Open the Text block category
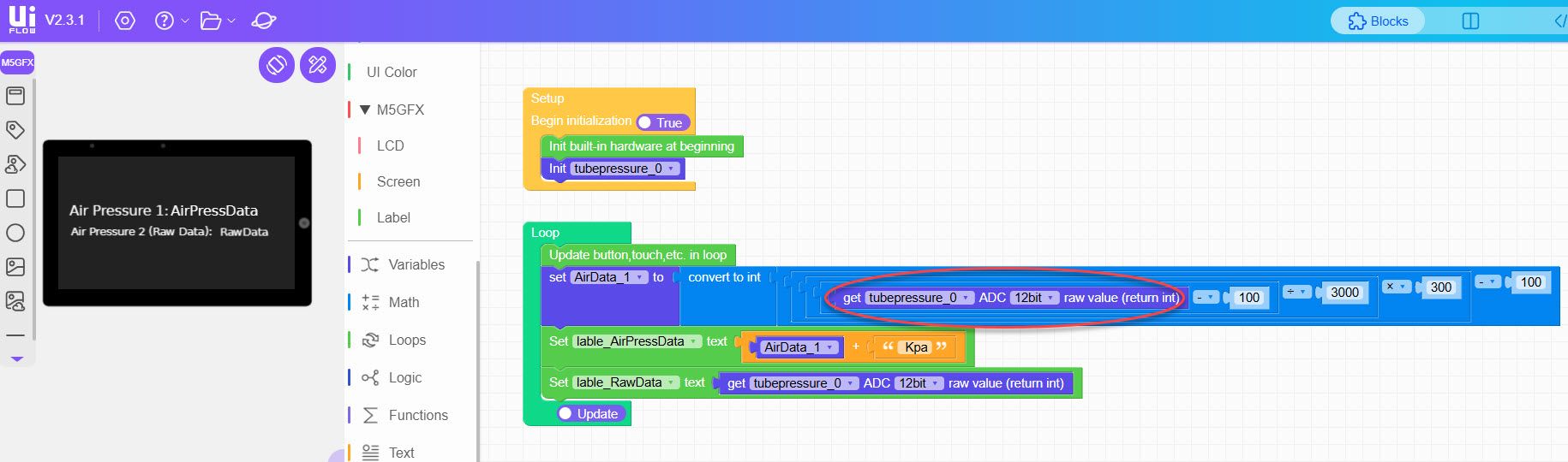This screenshot has height=462, width=1568. pyautogui.click(x=401, y=453)
